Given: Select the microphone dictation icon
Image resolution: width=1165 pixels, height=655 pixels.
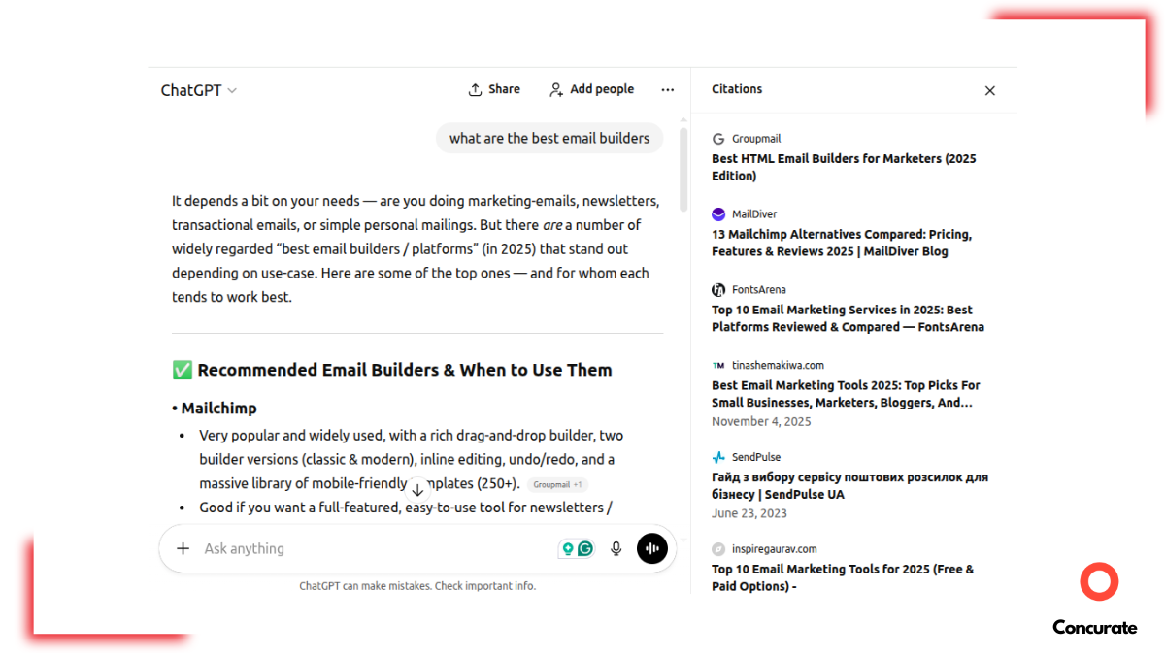Looking at the screenshot, I should click(616, 548).
